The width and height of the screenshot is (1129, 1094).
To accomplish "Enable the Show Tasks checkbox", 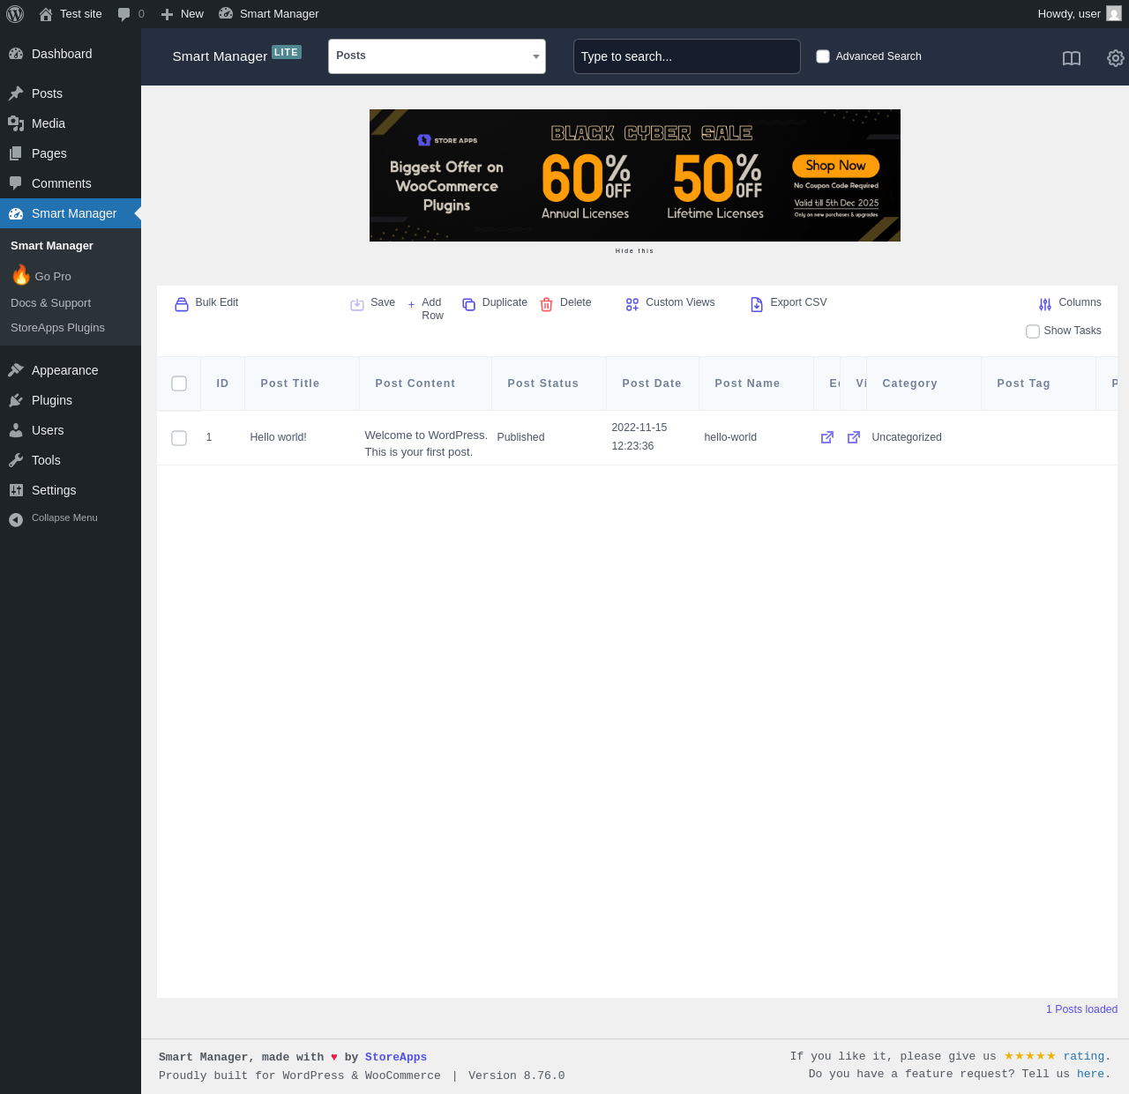I will pos(1033,331).
